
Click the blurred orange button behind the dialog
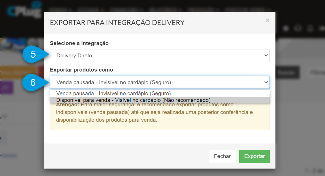(18, 73)
